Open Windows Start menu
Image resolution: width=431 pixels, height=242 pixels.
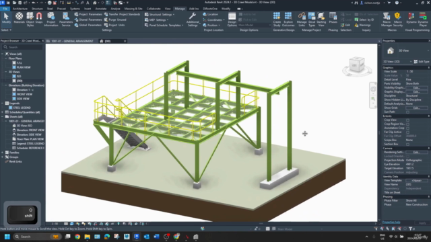tap(7, 237)
